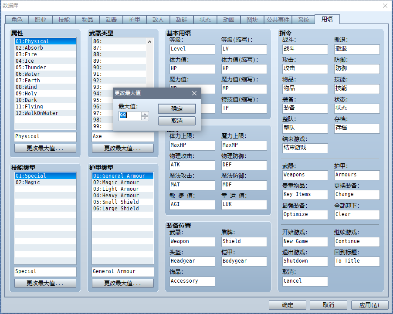393x314 pixels.
Task: Click 取消 at the bottom of 数据库 window
Action: (329, 305)
